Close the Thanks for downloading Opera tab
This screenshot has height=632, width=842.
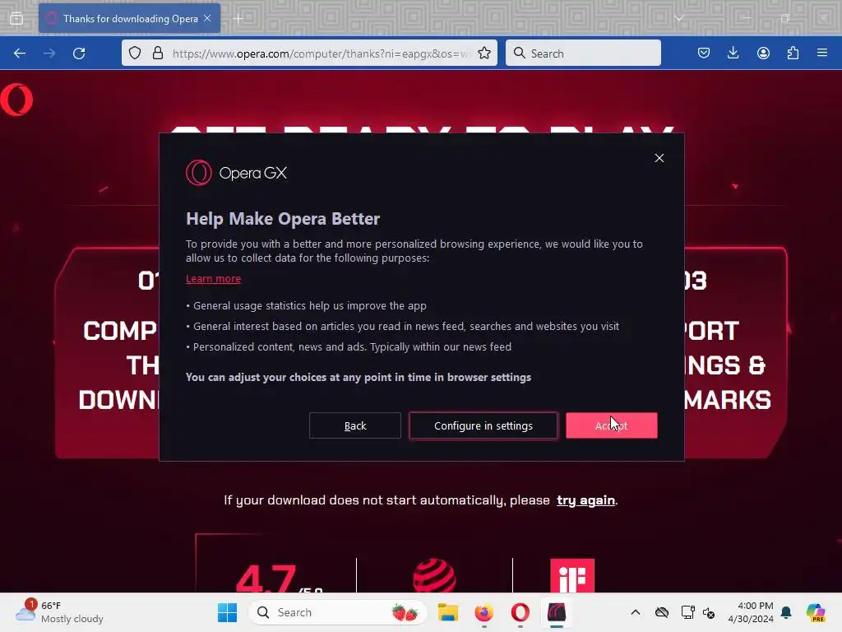[x=207, y=18]
